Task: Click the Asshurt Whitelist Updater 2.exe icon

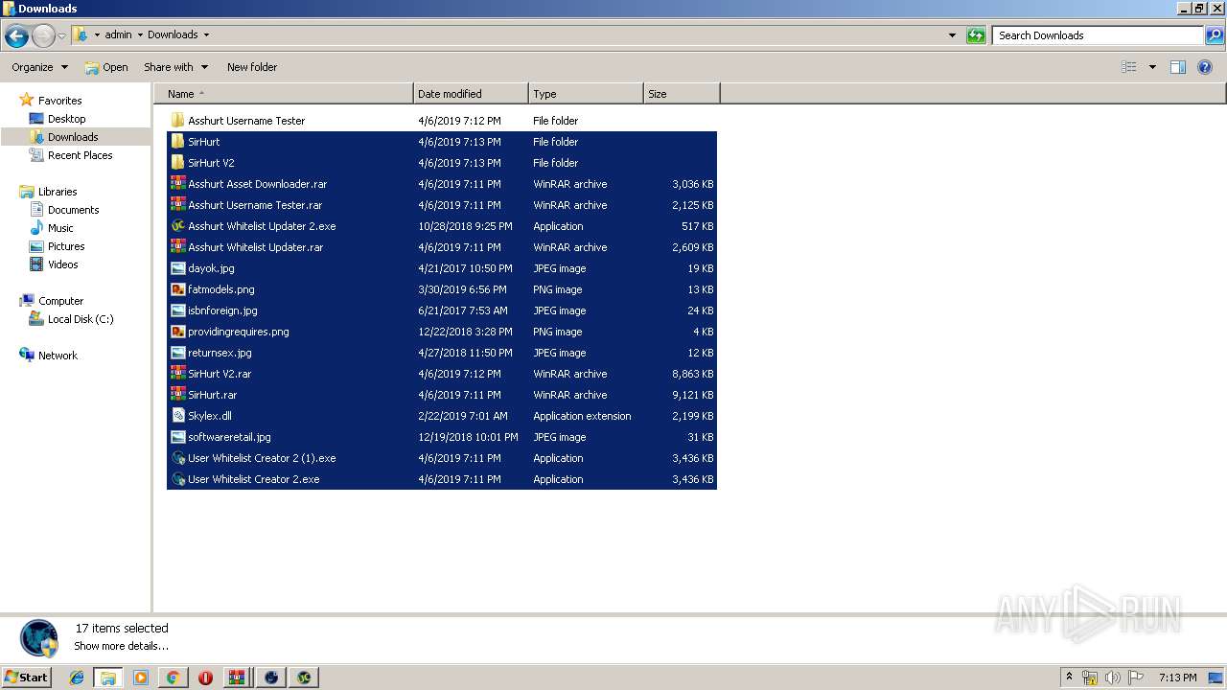Action: pos(177,226)
